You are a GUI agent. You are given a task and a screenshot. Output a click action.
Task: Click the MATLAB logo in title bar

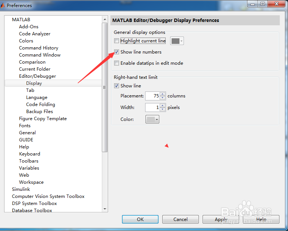coord(3,6)
